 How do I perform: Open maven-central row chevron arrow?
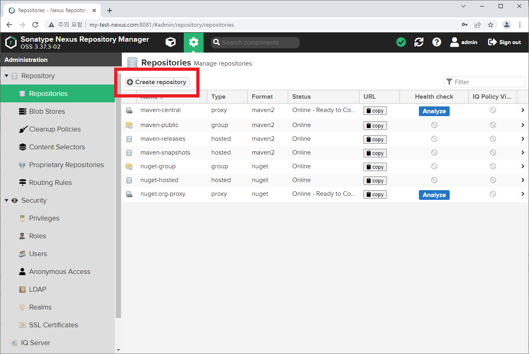(523, 110)
